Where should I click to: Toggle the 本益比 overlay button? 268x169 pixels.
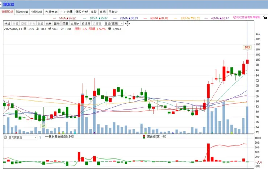[75, 24]
